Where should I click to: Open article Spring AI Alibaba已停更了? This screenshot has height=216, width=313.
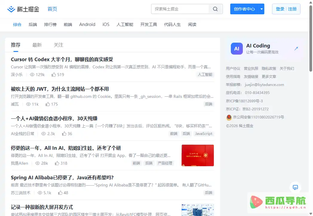pos(62,178)
